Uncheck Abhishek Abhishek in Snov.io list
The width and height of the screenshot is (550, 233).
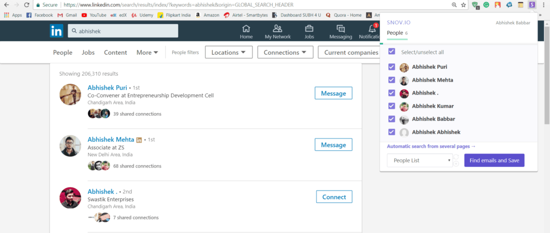[392, 132]
